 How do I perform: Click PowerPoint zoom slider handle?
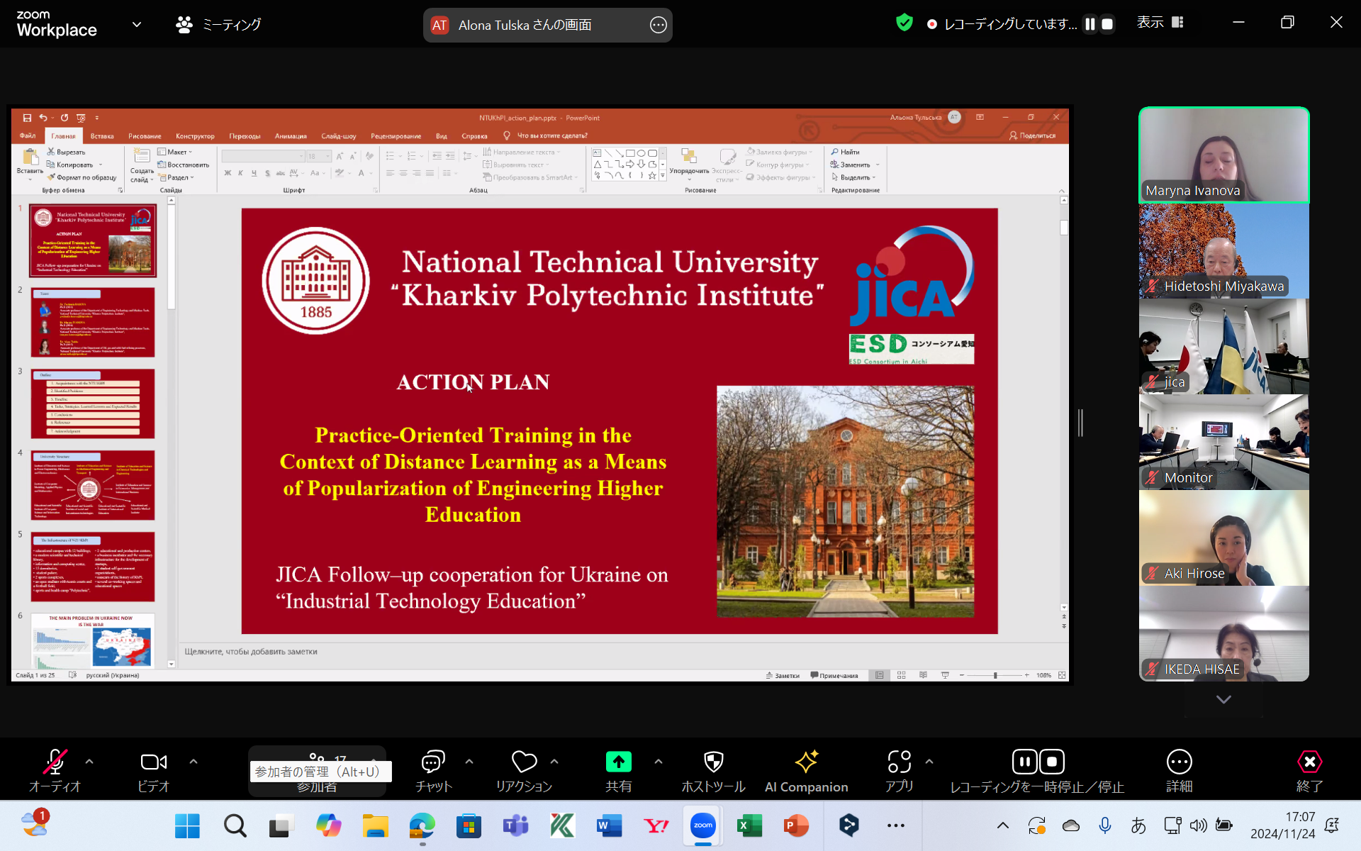[x=995, y=675]
